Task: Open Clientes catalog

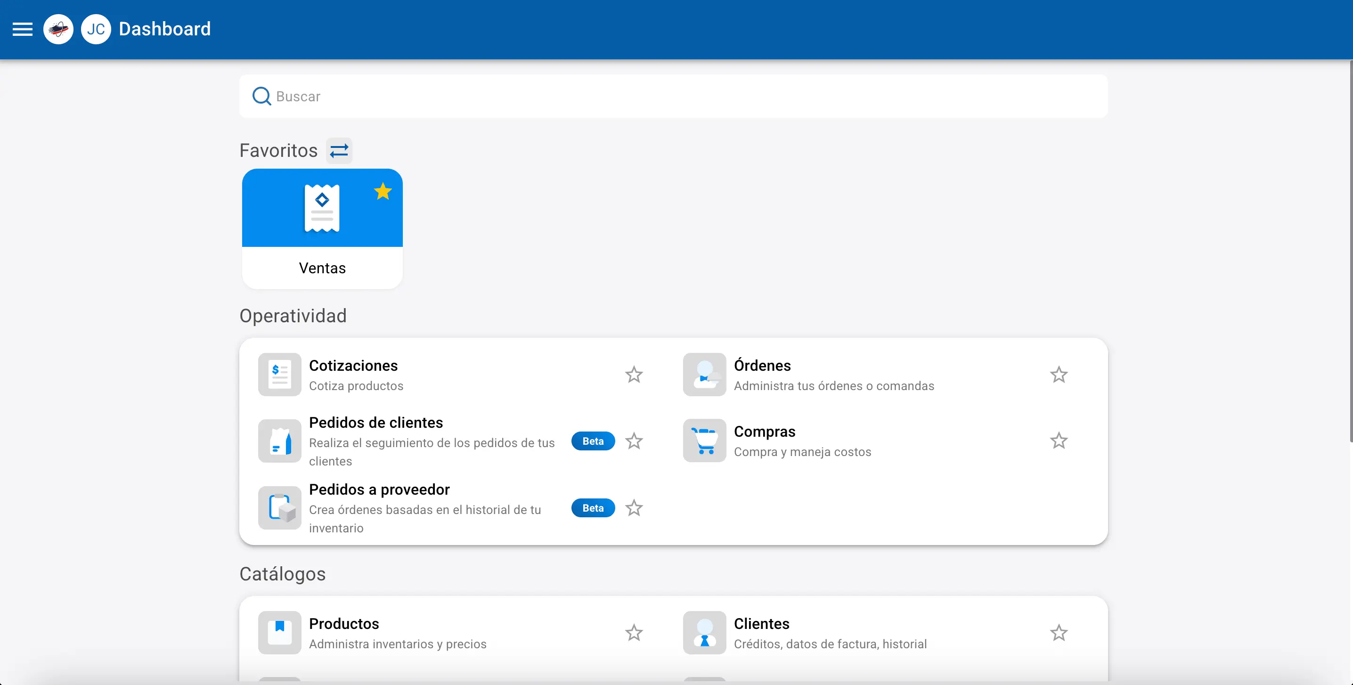Action: pyautogui.click(x=761, y=624)
